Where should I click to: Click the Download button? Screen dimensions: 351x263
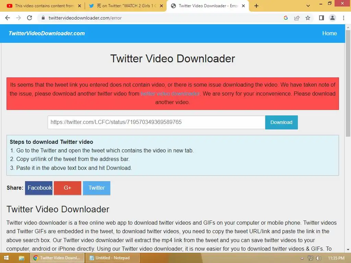click(281, 122)
